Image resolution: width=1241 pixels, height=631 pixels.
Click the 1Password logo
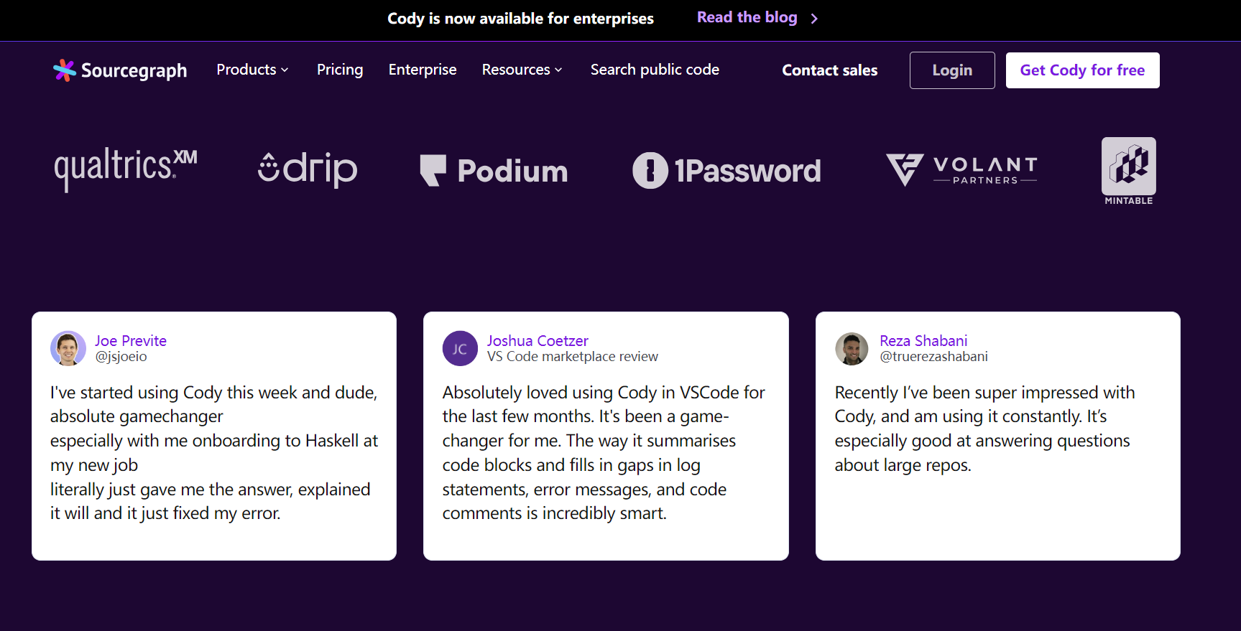click(726, 171)
